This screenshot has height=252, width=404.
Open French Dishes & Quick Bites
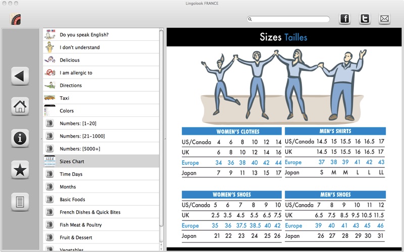click(101, 212)
